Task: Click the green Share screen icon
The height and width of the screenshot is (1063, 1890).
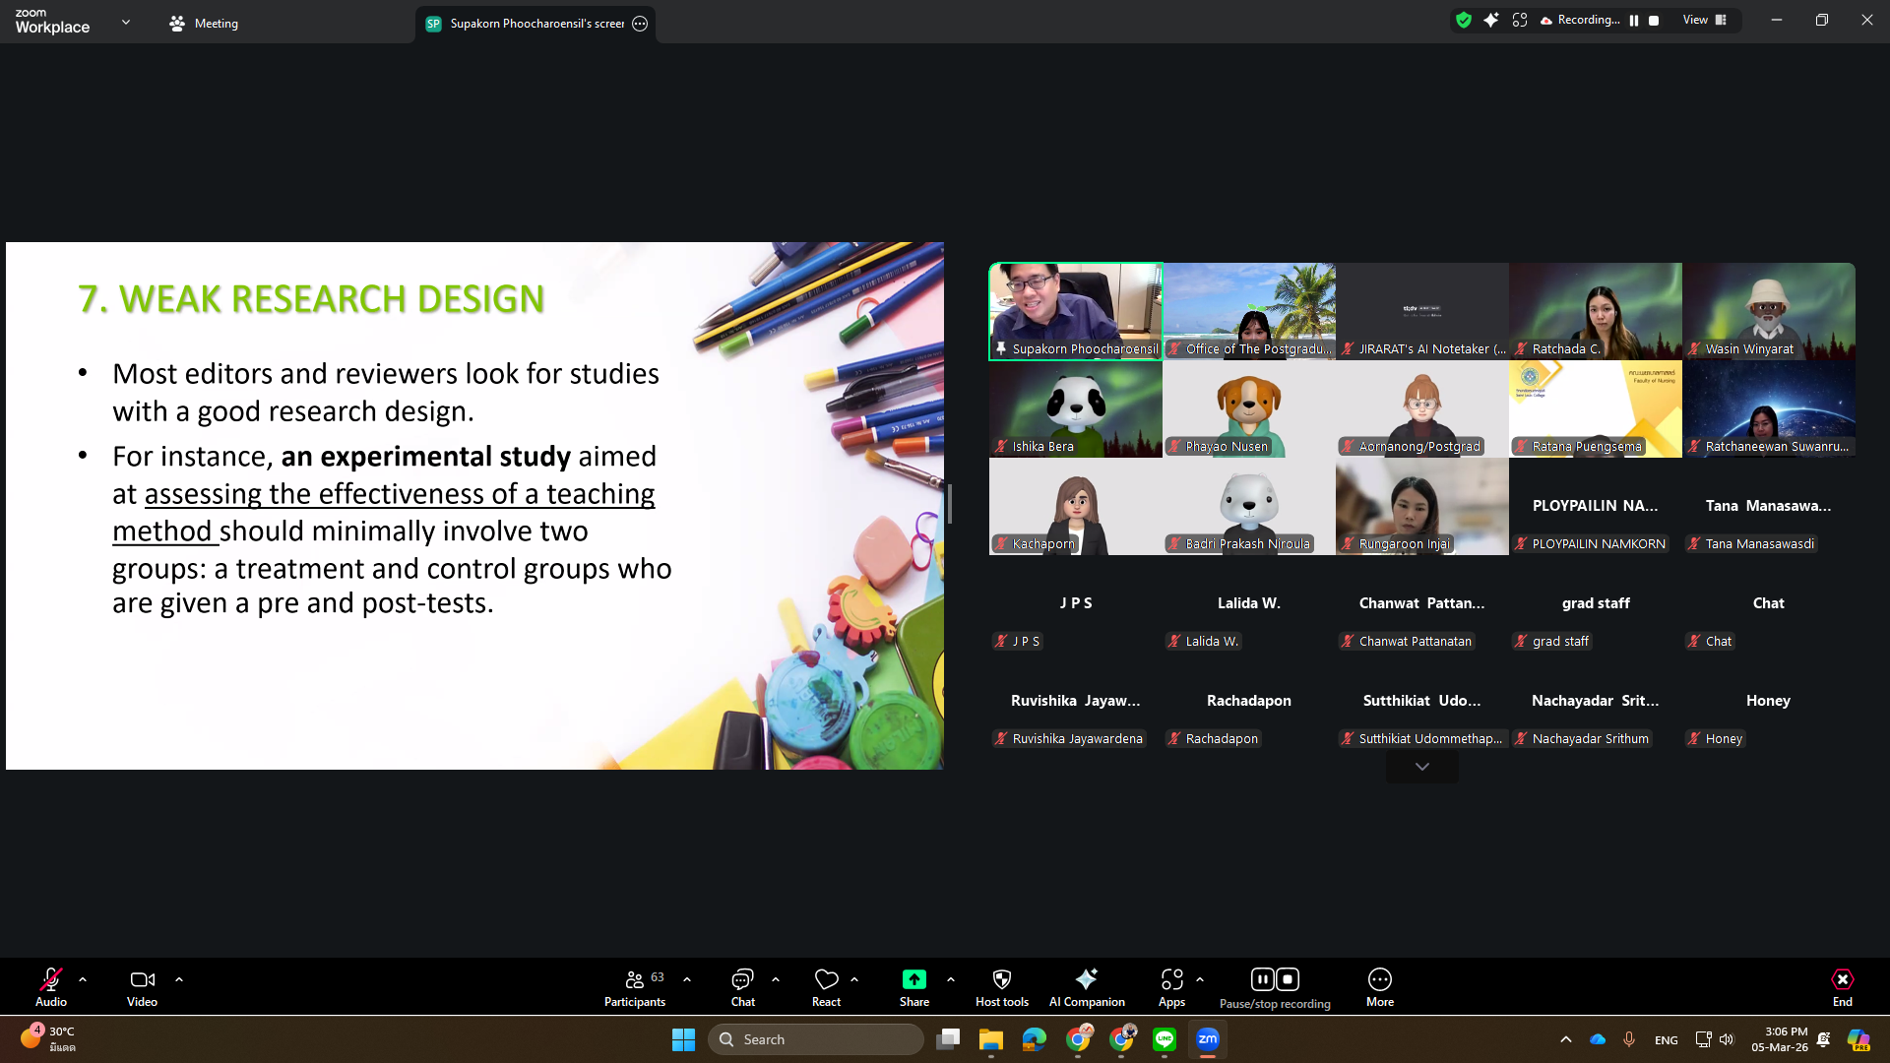Action: pos(913,979)
